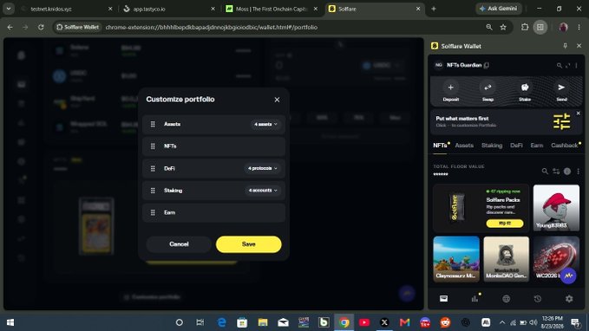Switch to the app.tastyco.io browser tab
This screenshot has height=331, width=589.
tap(169, 9)
